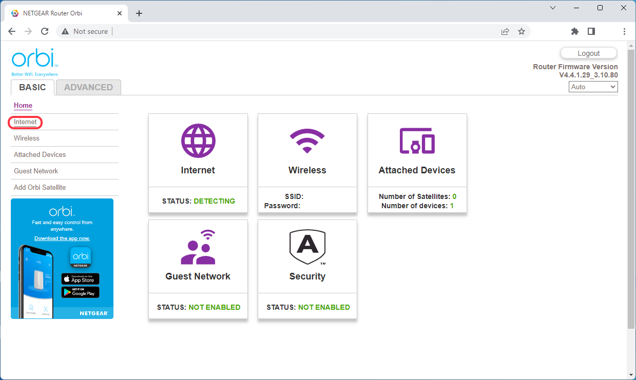Open the Attached Devices icon
Viewport: 636px width, 380px height.
pos(417,140)
